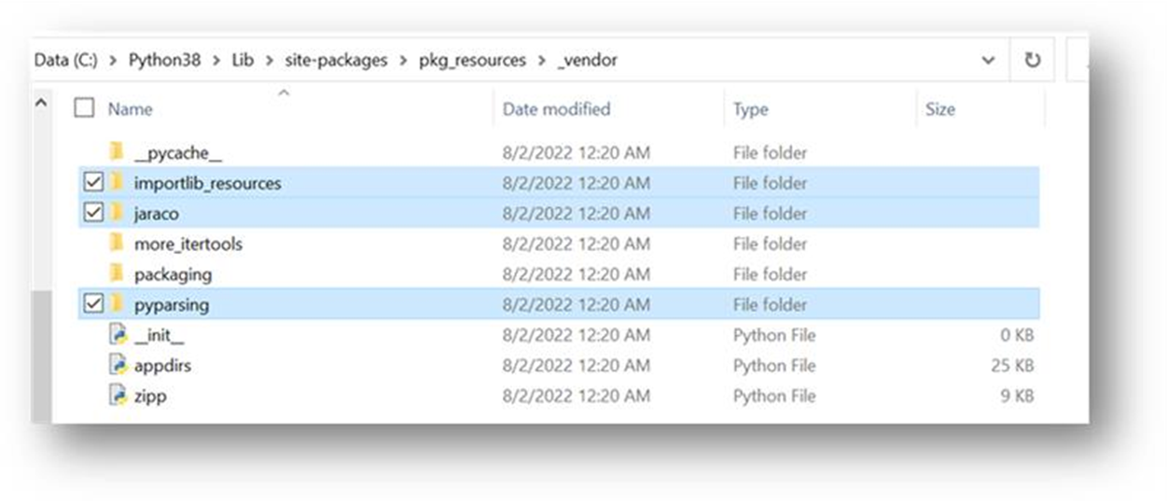Sort files by the Name column
This screenshot has width=1168, height=501.
tap(130, 109)
